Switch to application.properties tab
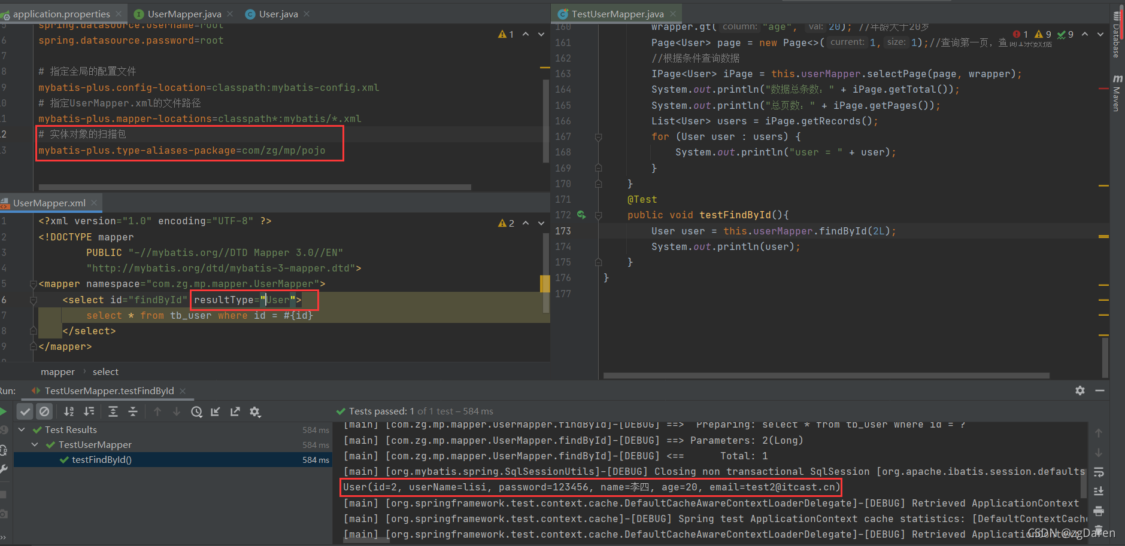 [61, 14]
